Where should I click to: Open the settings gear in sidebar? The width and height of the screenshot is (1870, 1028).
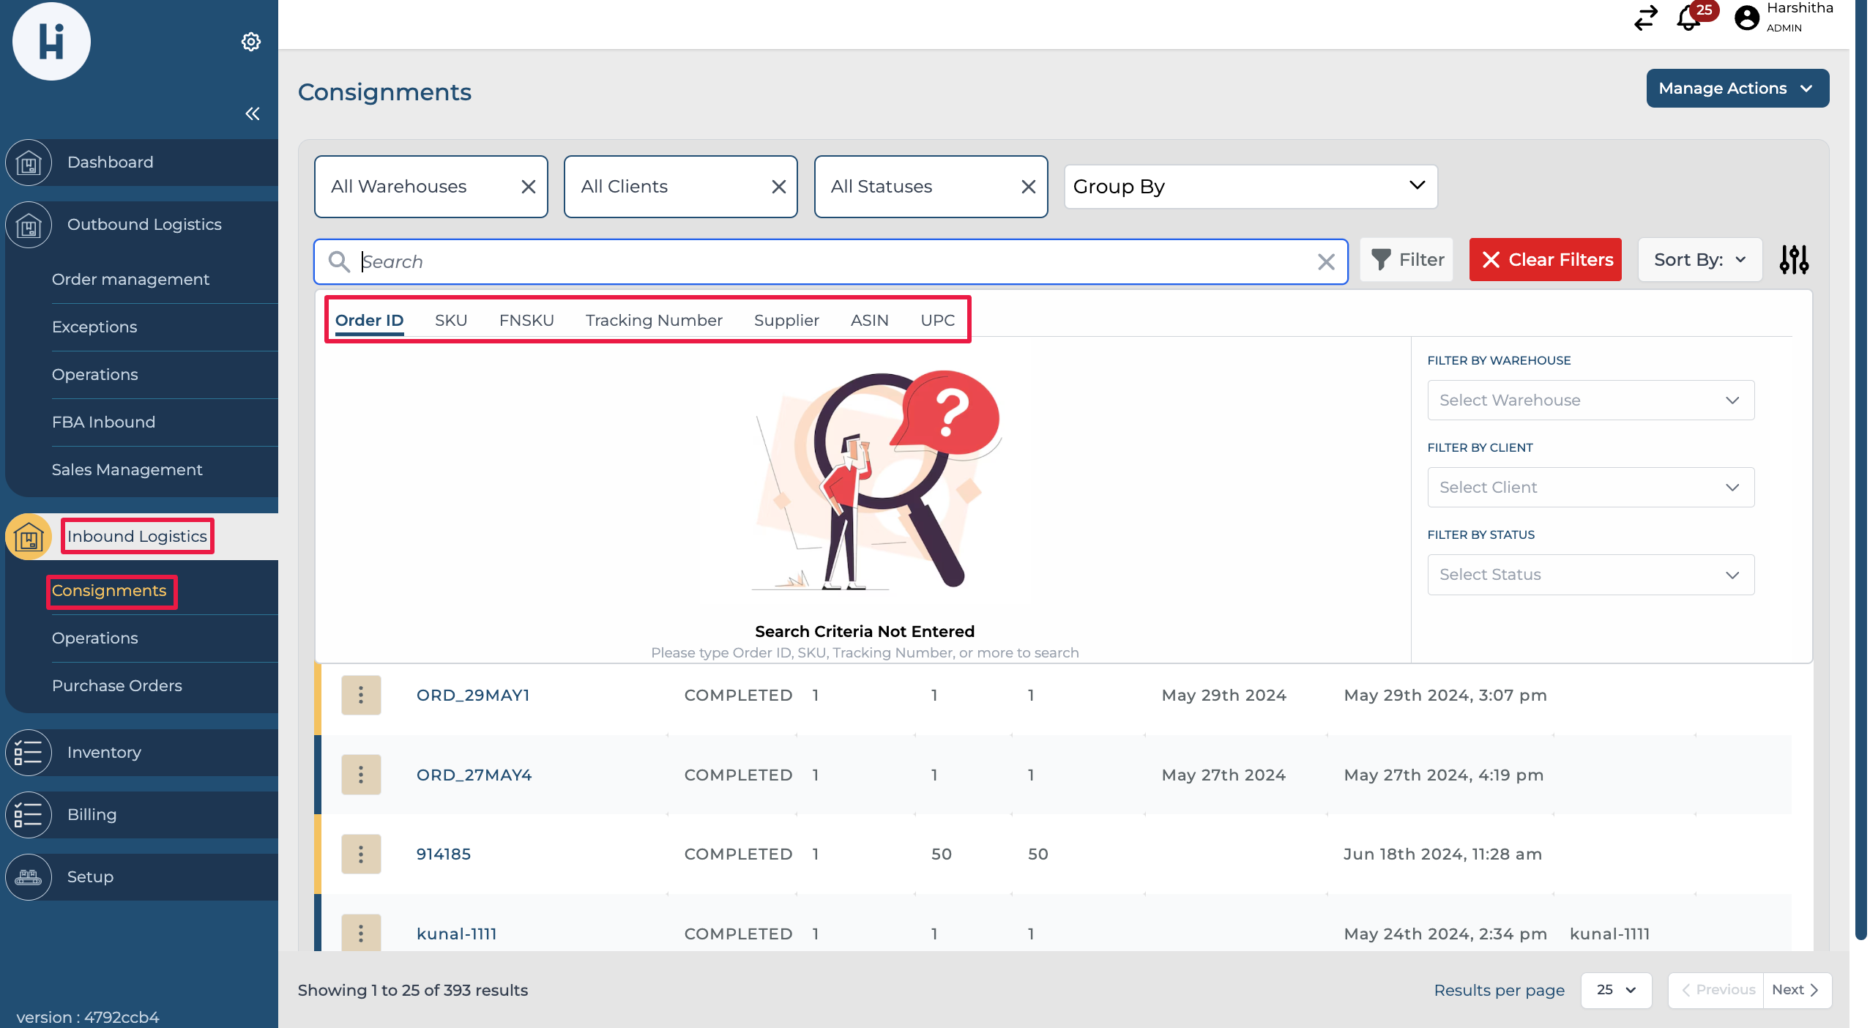(251, 42)
